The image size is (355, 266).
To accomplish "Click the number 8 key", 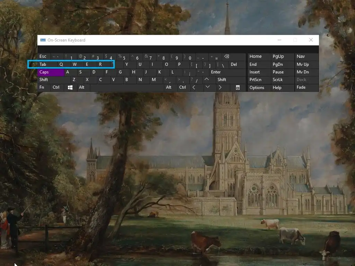I will tap(163, 56).
